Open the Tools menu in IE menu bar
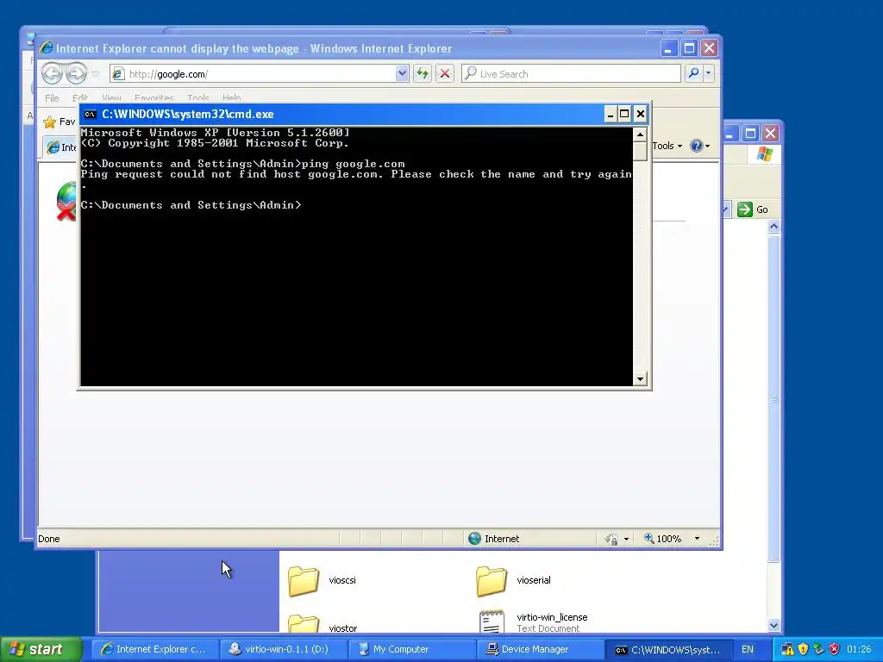This screenshot has width=883, height=662. tap(197, 98)
